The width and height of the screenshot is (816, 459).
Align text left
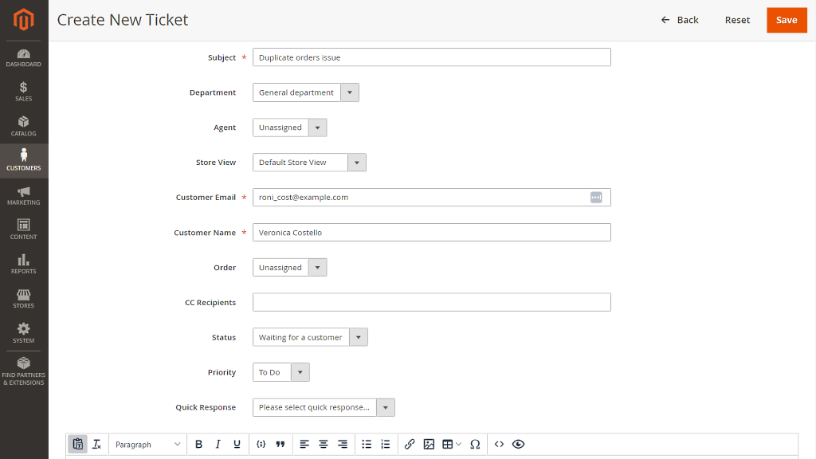304,444
